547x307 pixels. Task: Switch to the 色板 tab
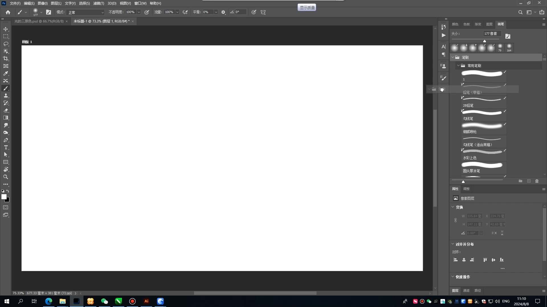pyautogui.click(x=466, y=24)
